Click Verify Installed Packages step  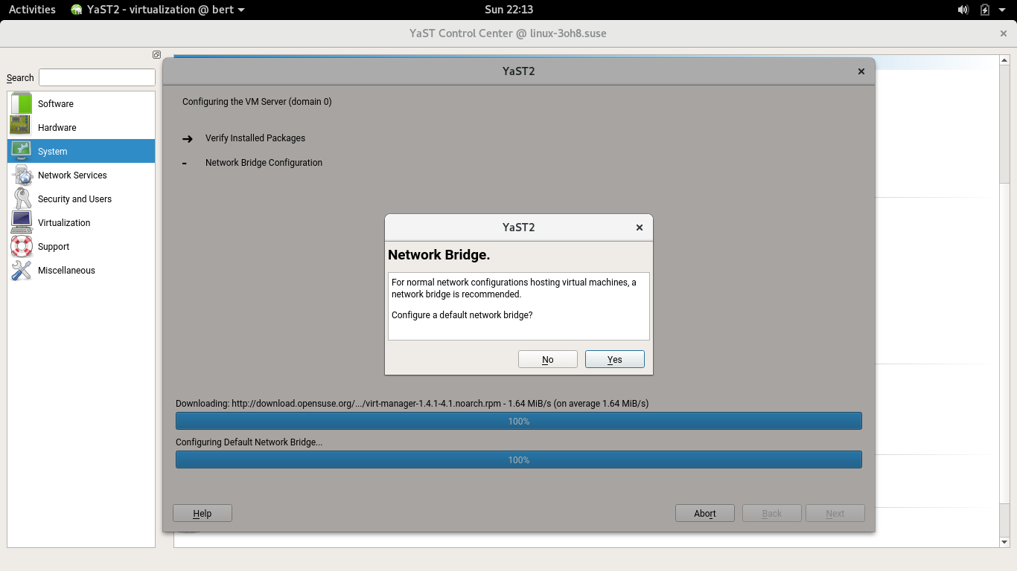tap(255, 138)
